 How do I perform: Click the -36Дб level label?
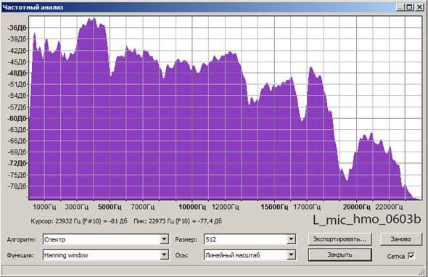[17, 28]
